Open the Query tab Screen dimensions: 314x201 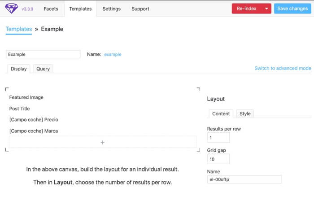[x=43, y=69]
